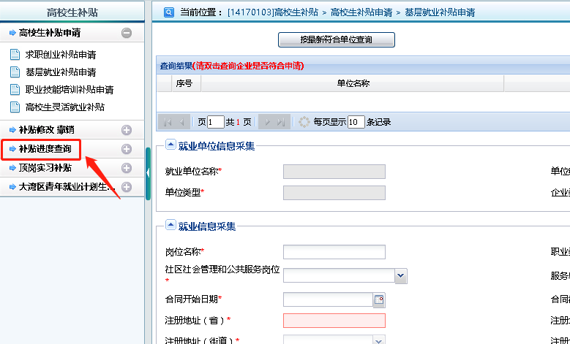Viewport: 570px width, 344px height.
Task: Click the 岗位名称 input field
Action: coord(334,252)
